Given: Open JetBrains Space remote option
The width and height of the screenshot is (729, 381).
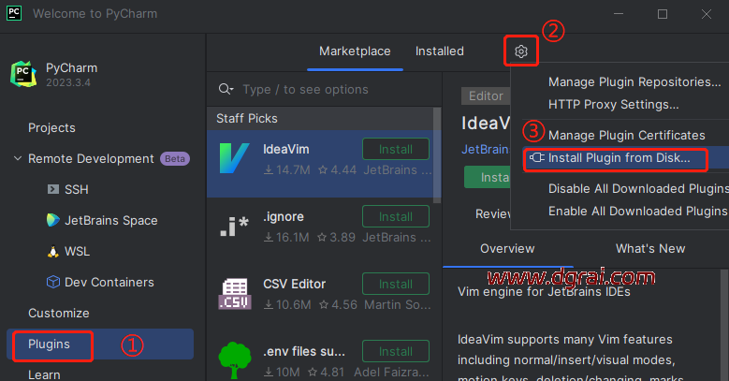Looking at the screenshot, I should click(109, 220).
